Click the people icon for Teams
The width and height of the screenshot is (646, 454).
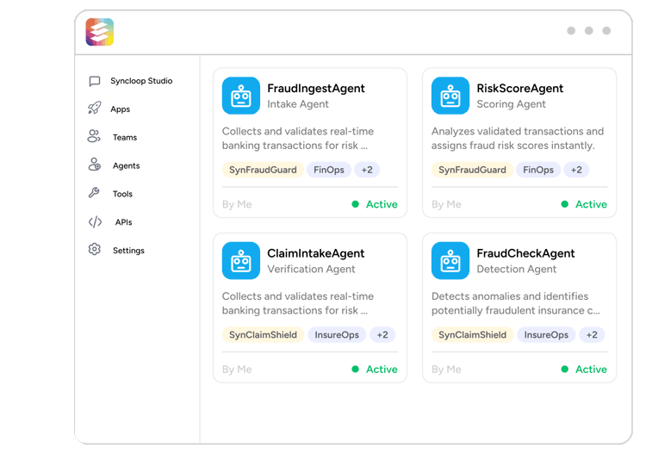(95, 137)
